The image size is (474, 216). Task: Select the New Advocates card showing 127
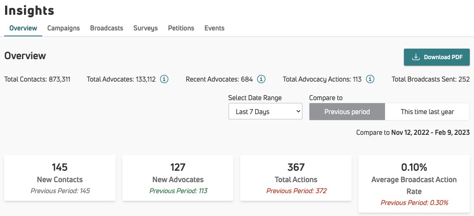178,178
